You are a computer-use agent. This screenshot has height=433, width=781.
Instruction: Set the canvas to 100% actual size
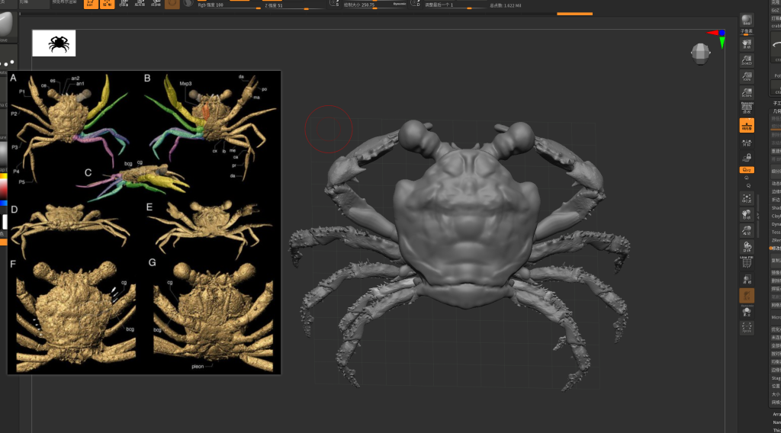point(747,76)
